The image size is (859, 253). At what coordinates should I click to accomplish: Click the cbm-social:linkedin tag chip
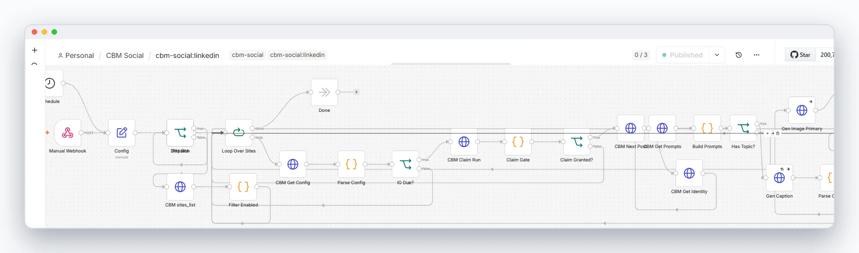click(297, 55)
